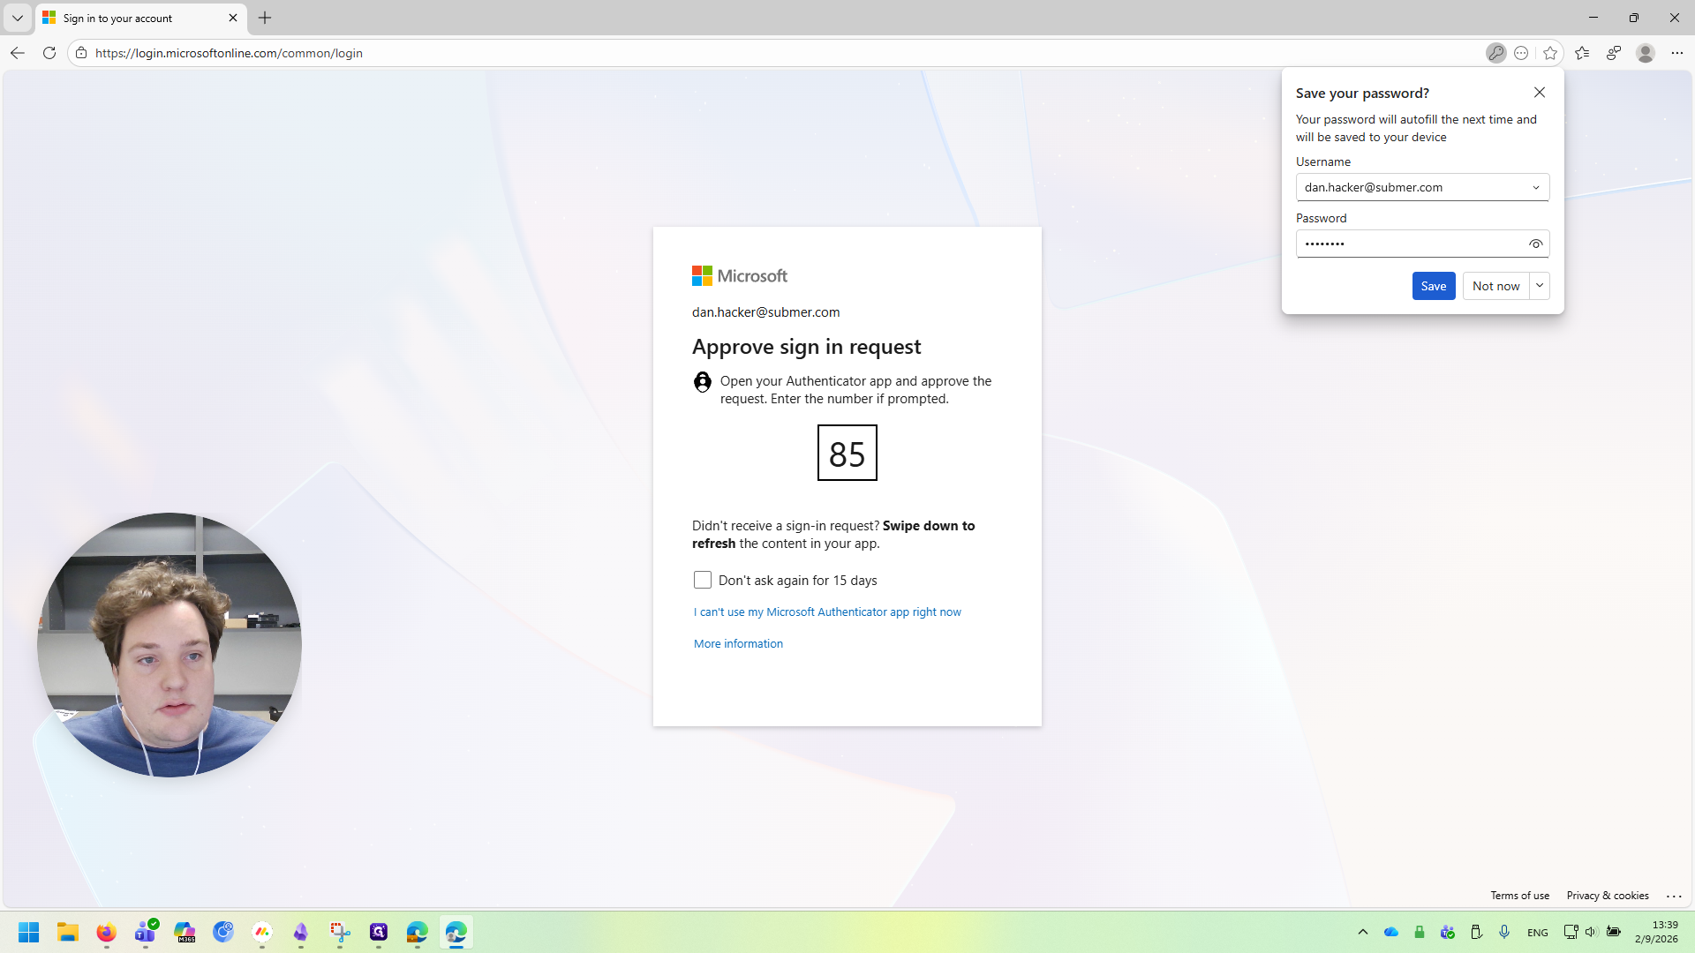Viewport: 1695px width, 953px height.
Task: Open Terms of use link
Action: click(x=1519, y=895)
